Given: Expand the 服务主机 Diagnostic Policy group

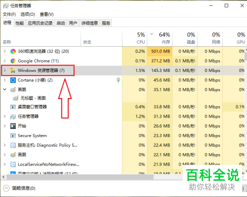Looking at the screenshot, I should (x=4, y=145).
